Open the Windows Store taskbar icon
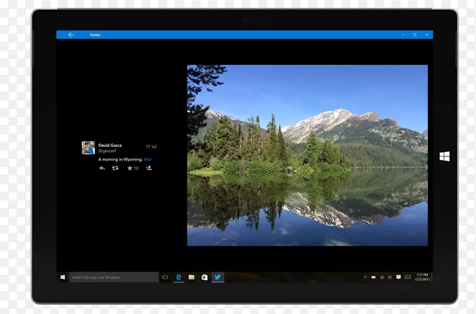476x314 pixels. point(205,277)
